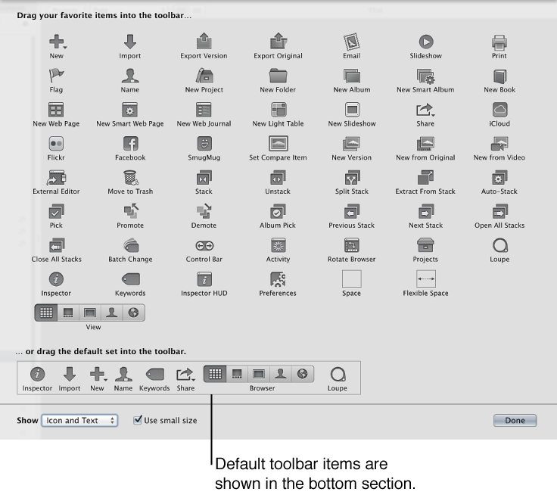Select filmstrip view in the View control
The image size is (557, 498).
pyautogui.click(x=68, y=313)
